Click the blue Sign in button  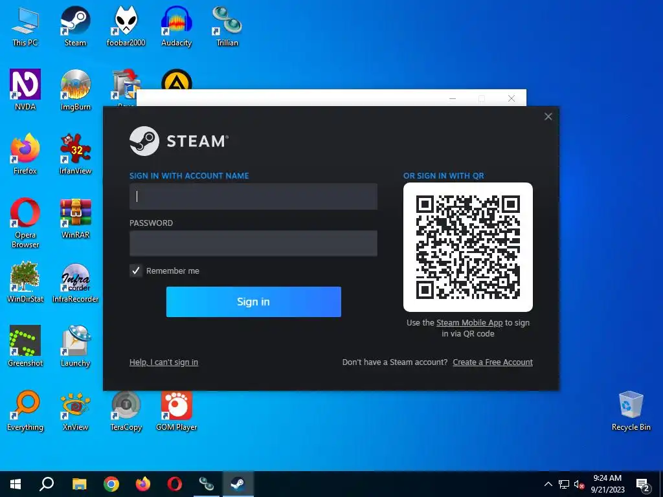(x=253, y=302)
